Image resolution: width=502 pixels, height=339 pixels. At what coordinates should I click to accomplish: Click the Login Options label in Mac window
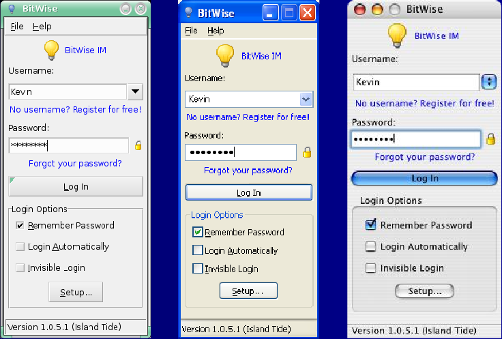tap(391, 201)
